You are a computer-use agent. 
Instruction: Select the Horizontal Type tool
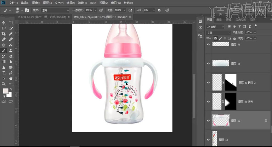click(4, 73)
